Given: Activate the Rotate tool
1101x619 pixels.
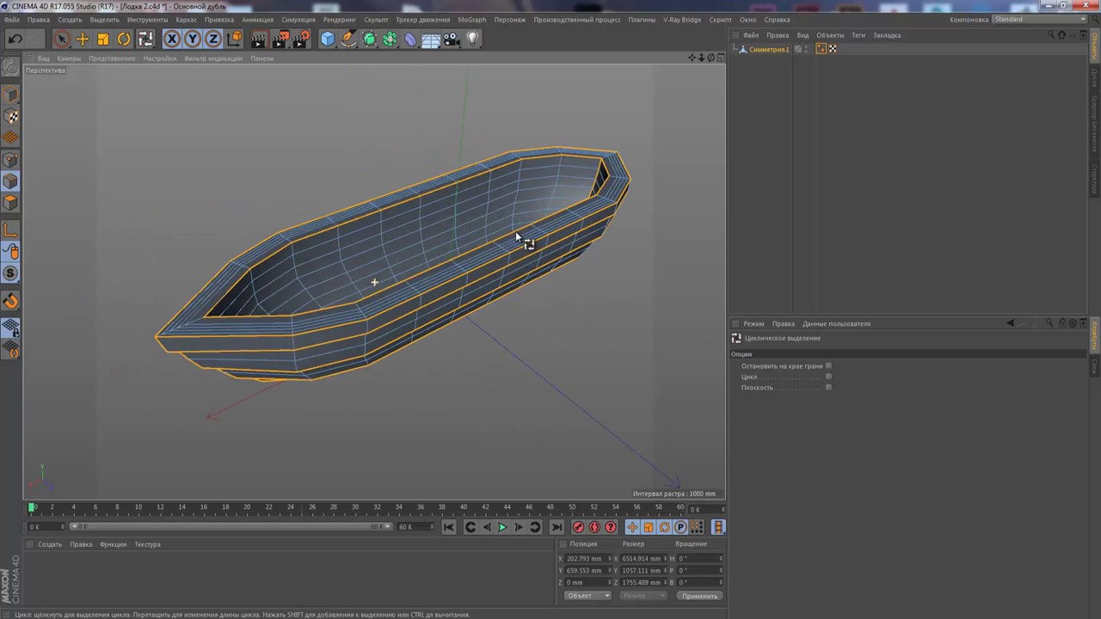Looking at the screenshot, I should (x=124, y=39).
